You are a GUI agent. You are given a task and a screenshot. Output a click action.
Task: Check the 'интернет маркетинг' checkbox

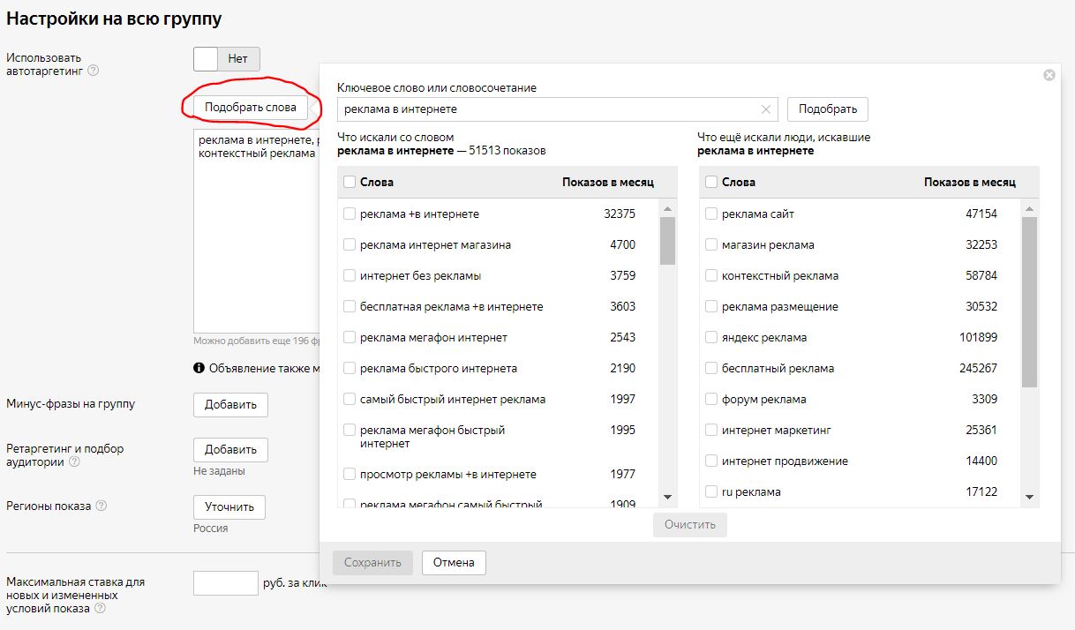click(711, 431)
